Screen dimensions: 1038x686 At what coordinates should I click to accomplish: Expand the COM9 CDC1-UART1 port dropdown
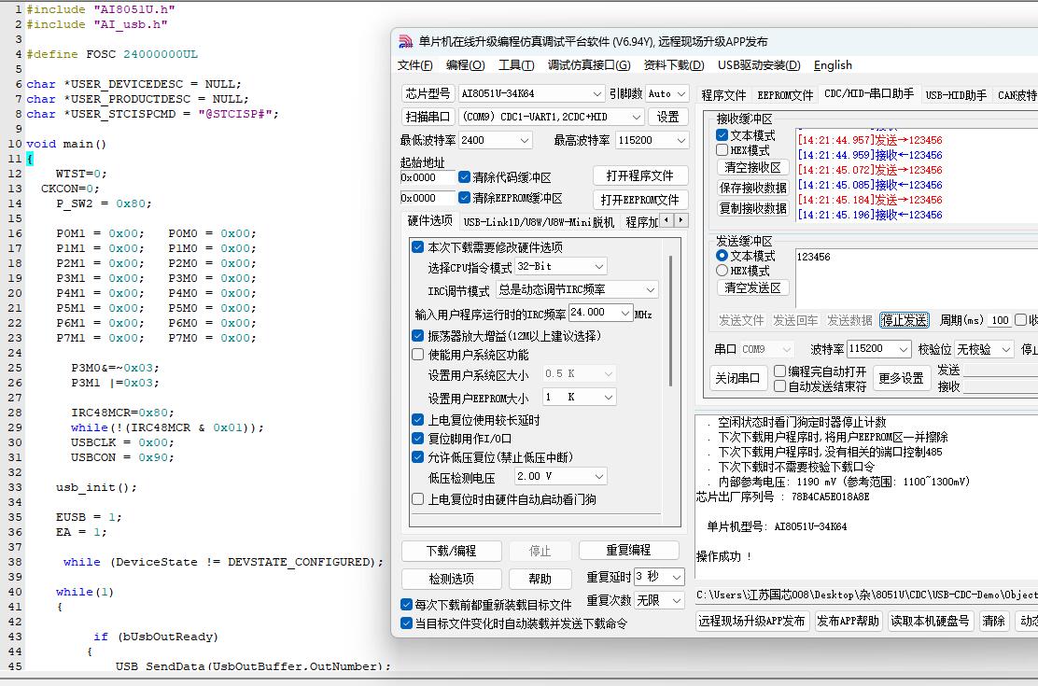click(637, 117)
